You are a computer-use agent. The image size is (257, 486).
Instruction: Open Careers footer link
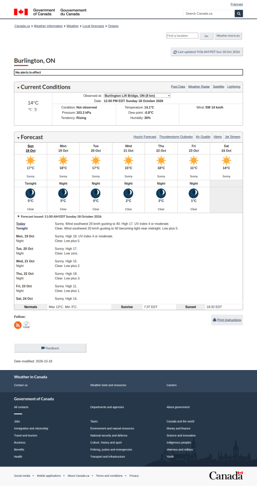(172, 386)
